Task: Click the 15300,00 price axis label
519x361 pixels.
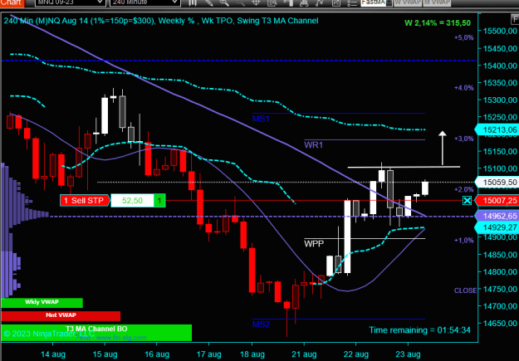Action: tap(500, 100)
